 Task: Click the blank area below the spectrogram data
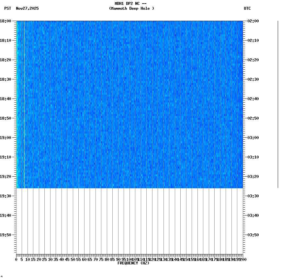point(129,220)
